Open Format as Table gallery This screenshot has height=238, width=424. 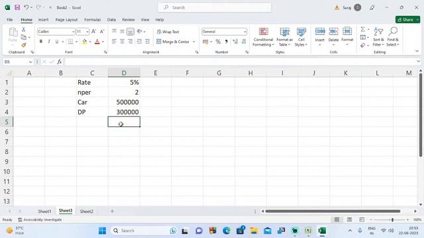click(284, 37)
